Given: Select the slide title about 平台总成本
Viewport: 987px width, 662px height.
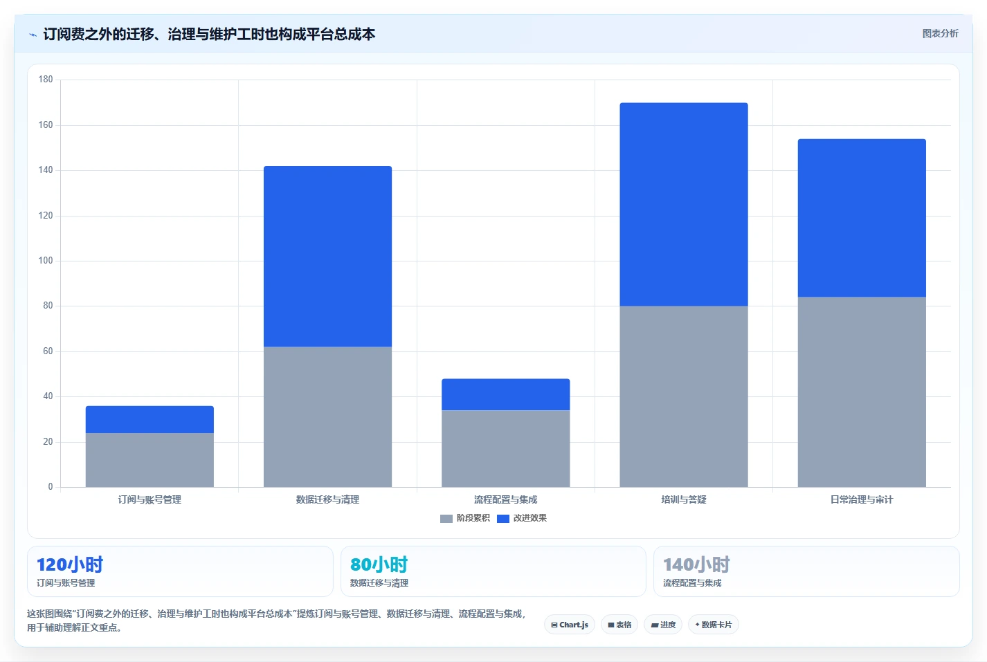Looking at the screenshot, I should pos(209,34).
